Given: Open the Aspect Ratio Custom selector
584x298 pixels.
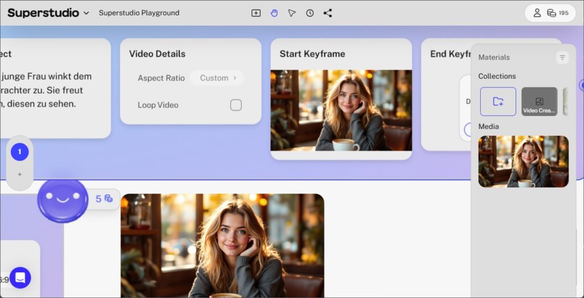Looking at the screenshot, I should click(x=217, y=78).
